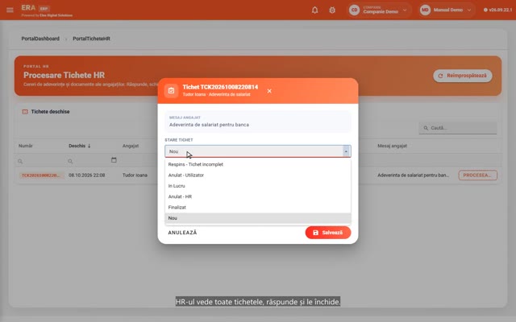The height and width of the screenshot is (322, 516).
Task: Click the Mesaj angajat column header
Action: click(393, 146)
